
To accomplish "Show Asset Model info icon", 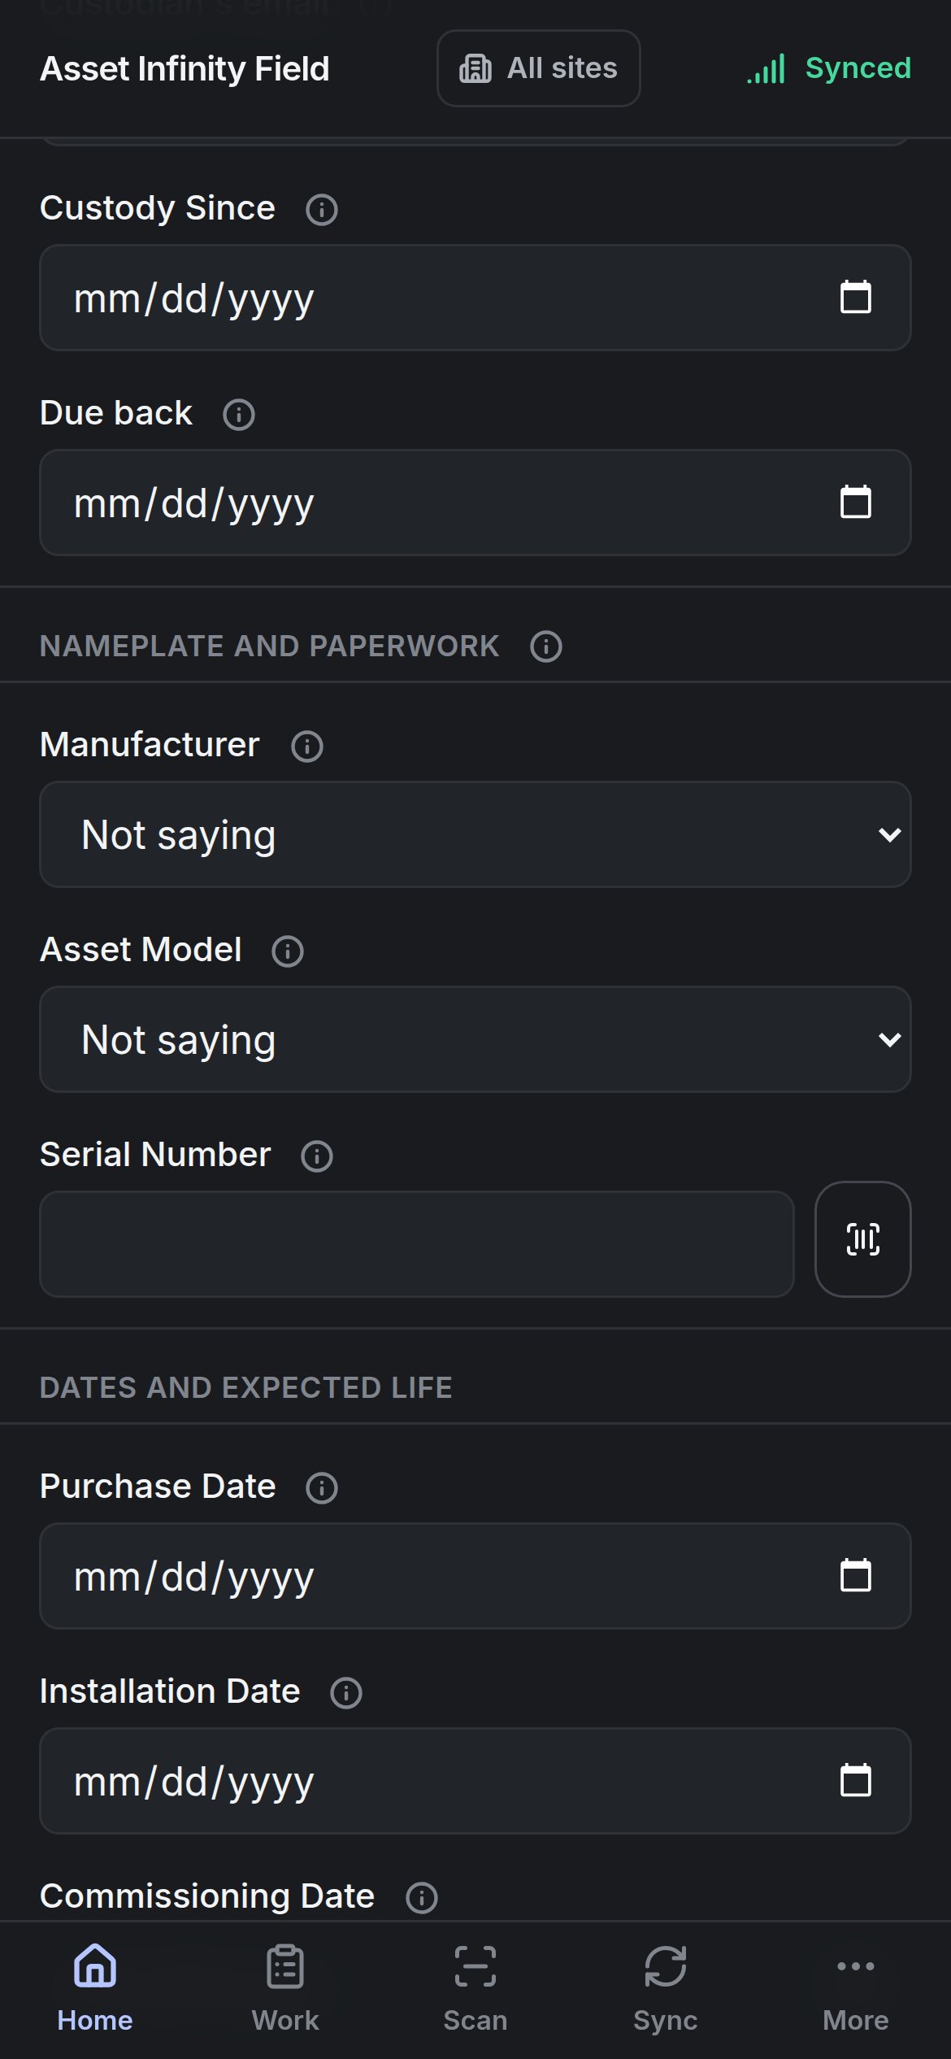I will tap(287, 951).
